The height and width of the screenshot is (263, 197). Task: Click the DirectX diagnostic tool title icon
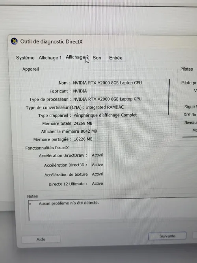(x=14, y=41)
